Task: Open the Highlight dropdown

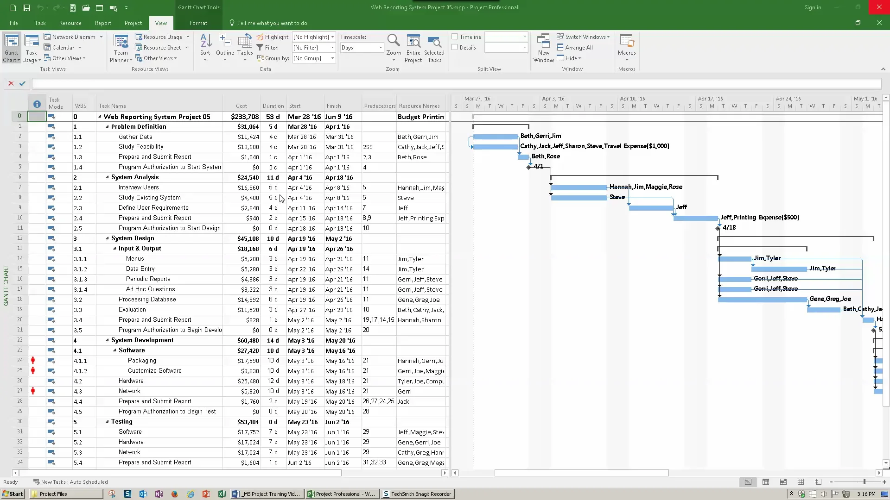Action: (332, 37)
